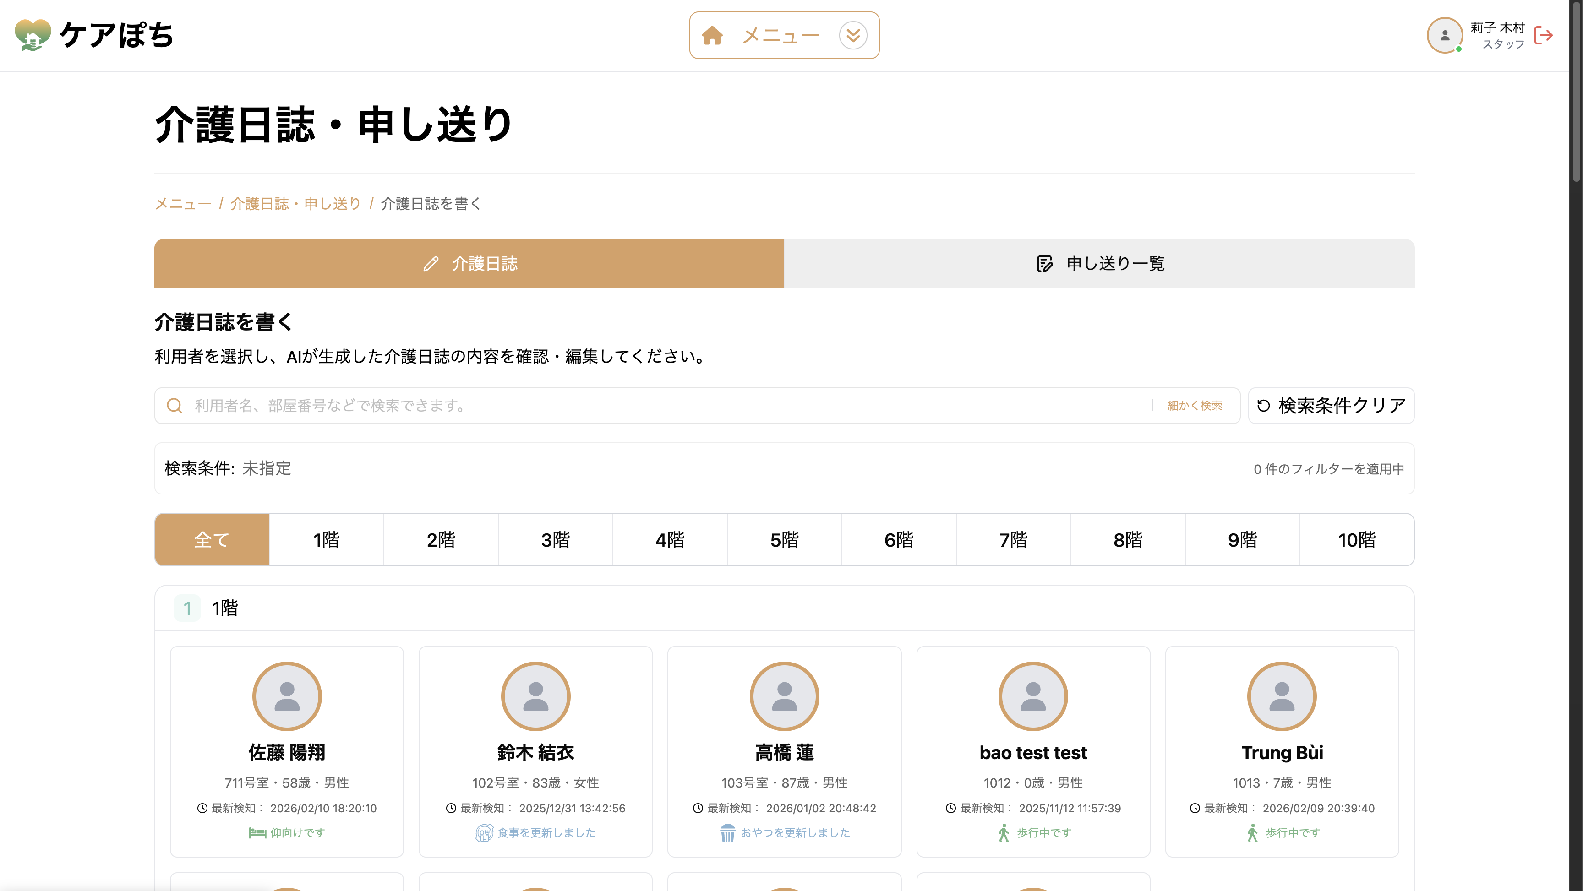Select the 9階 floor filter
Image resolution: width=1583 pixels, height=891 pixels.
click(x=1243, y=539)
